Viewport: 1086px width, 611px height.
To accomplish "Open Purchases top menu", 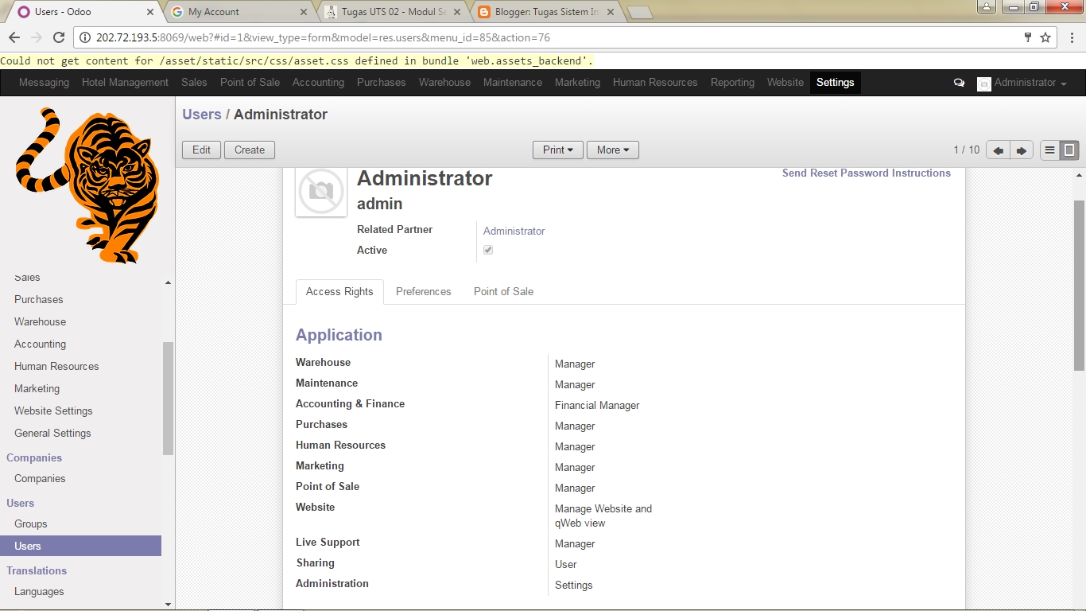I will pyautogui.click(x=382, y=83).
